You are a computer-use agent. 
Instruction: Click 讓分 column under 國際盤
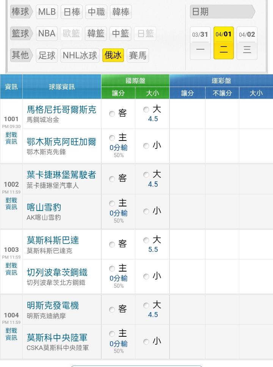click(x=118, y=93)
